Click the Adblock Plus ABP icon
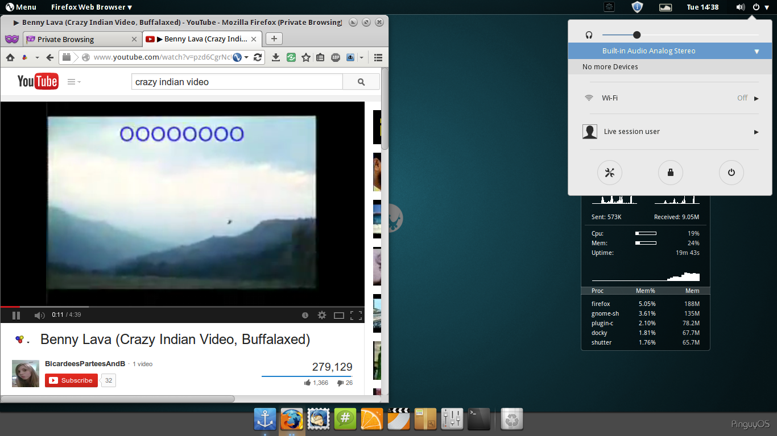 click(336, 57)
